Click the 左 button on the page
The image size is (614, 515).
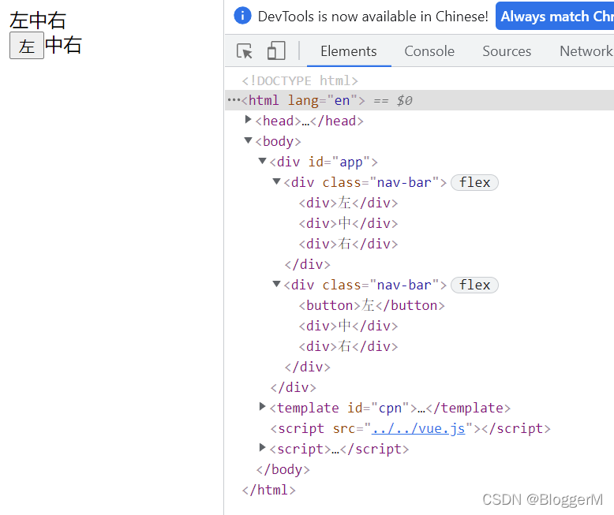(x=27, y=46)
